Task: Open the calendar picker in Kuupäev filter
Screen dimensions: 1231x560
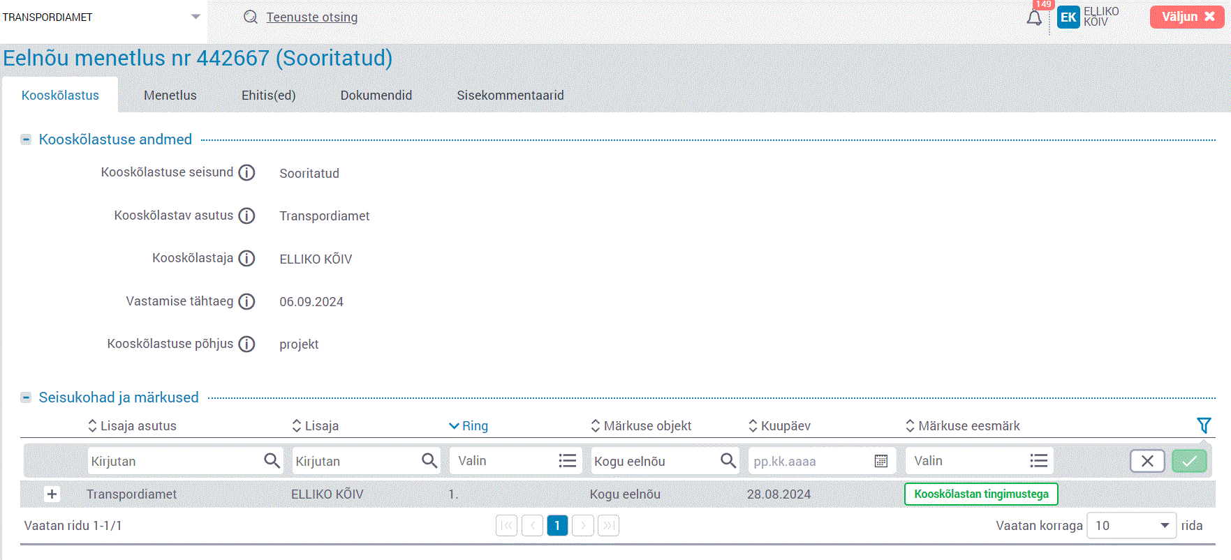Action: pos(880,461)
